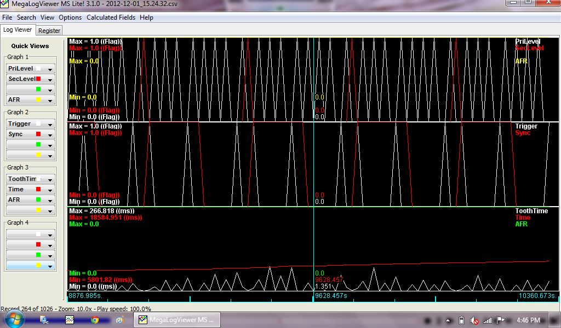
Task: Click the volume icon in system tray
Action: [x=474, y=320]
